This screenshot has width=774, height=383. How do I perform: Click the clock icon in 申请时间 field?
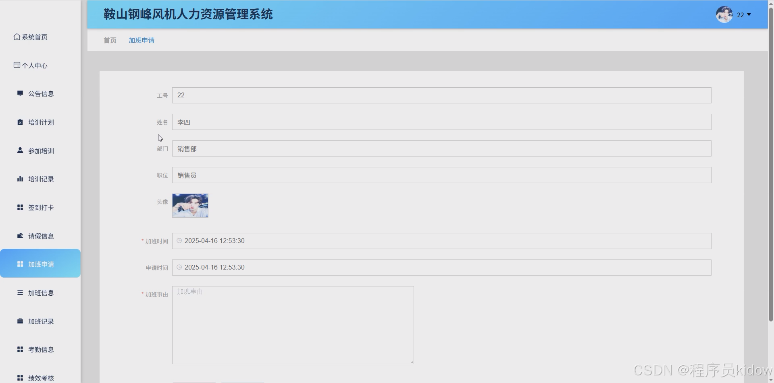click(179, 267)
